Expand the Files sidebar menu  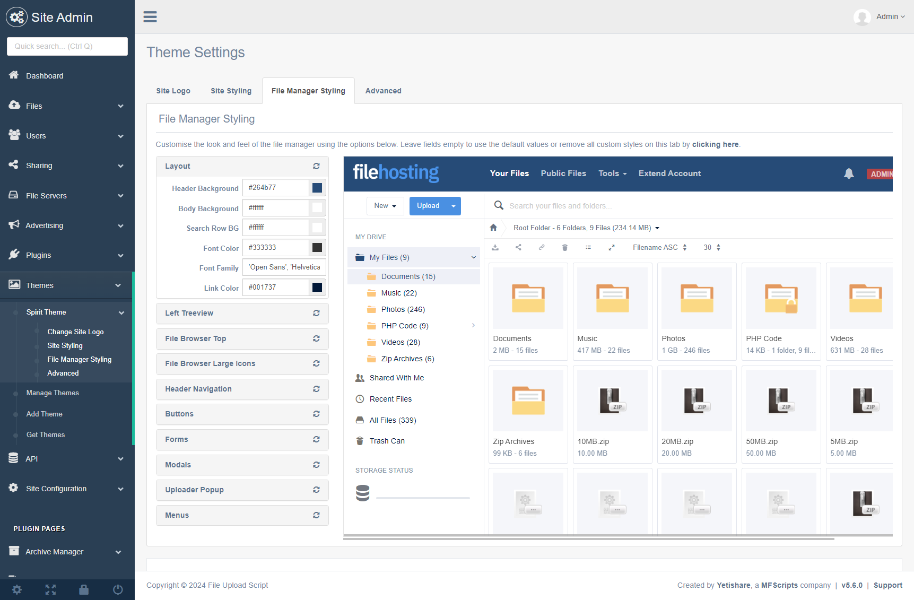point(67,106)
